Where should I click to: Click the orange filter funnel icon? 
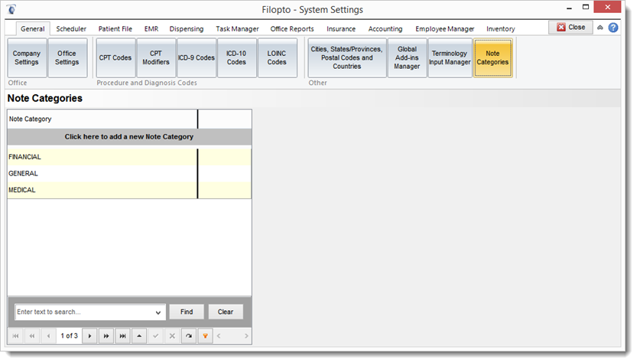click(205, 336)
